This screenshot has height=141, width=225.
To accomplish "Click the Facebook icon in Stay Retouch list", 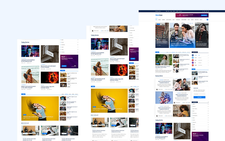I will pos(193,55).
